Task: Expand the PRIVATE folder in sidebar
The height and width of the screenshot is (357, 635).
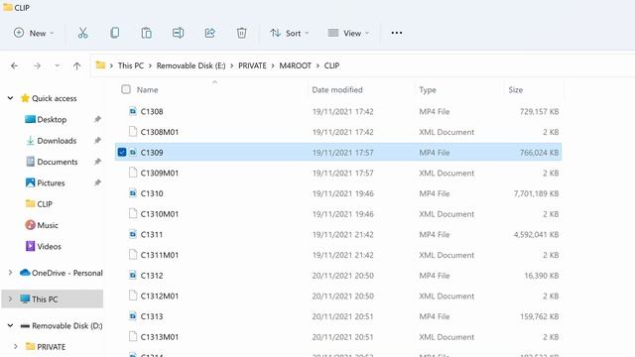Action: [16, 346]
